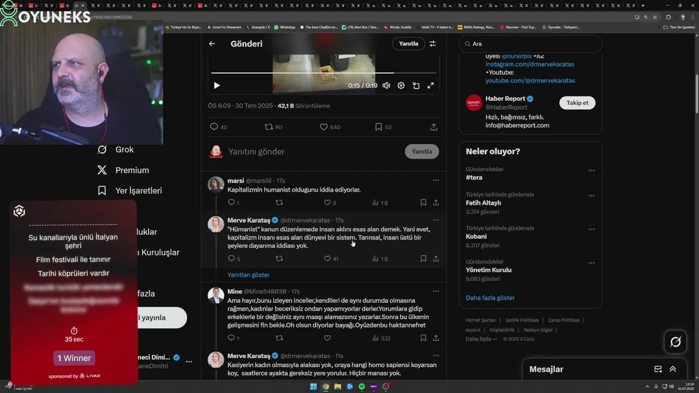Open marsi's profile avatar
Viewport: 699px width, 393px height.
pos(216,184)
